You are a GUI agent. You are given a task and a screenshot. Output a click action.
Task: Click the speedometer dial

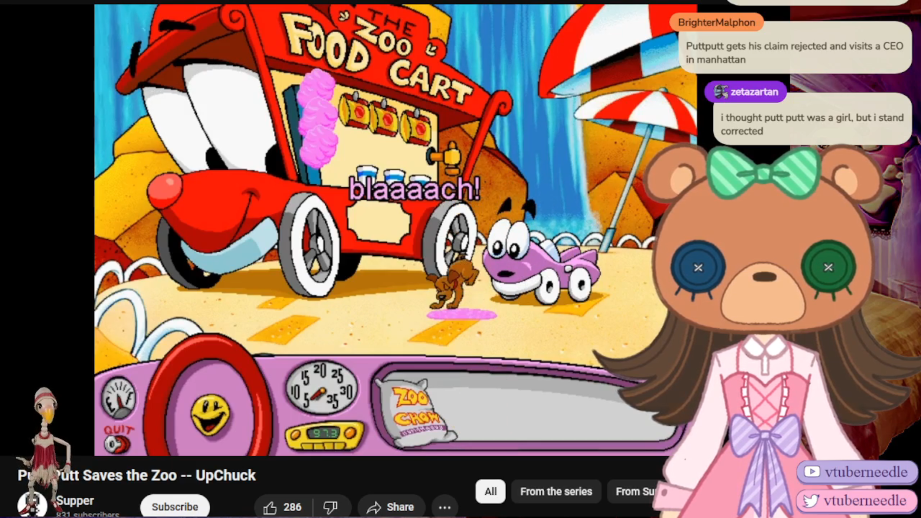(x=321, y=388)
